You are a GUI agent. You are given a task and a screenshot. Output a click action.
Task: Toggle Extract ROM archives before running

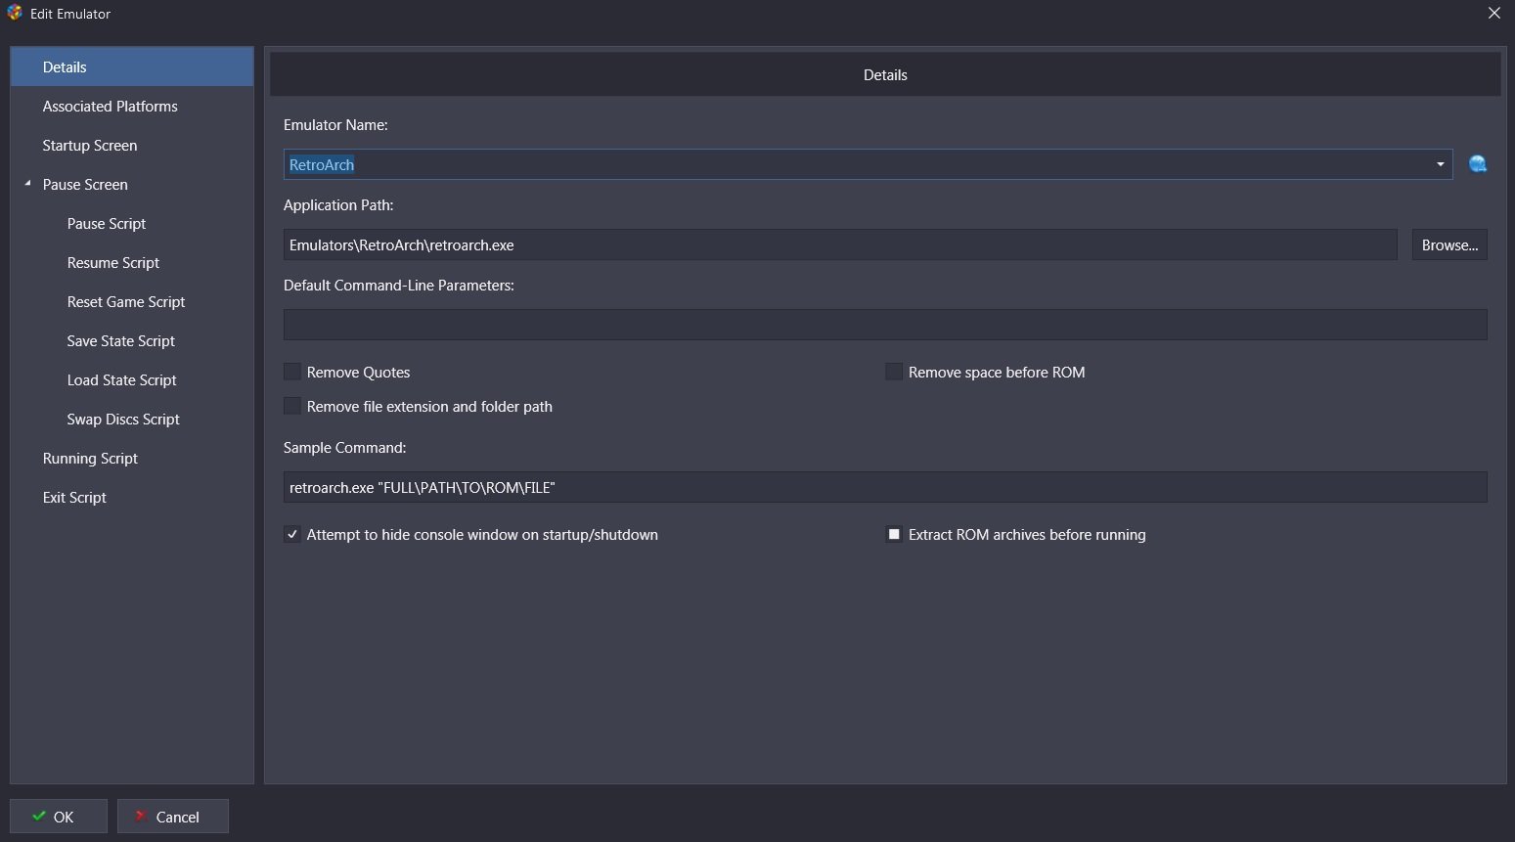pyautogui.click(x=893, y=534)
